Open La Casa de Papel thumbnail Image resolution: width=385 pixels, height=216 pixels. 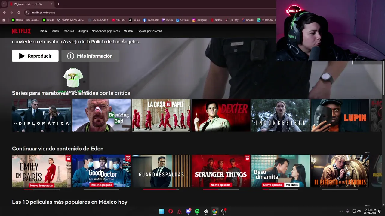(161, 115)
